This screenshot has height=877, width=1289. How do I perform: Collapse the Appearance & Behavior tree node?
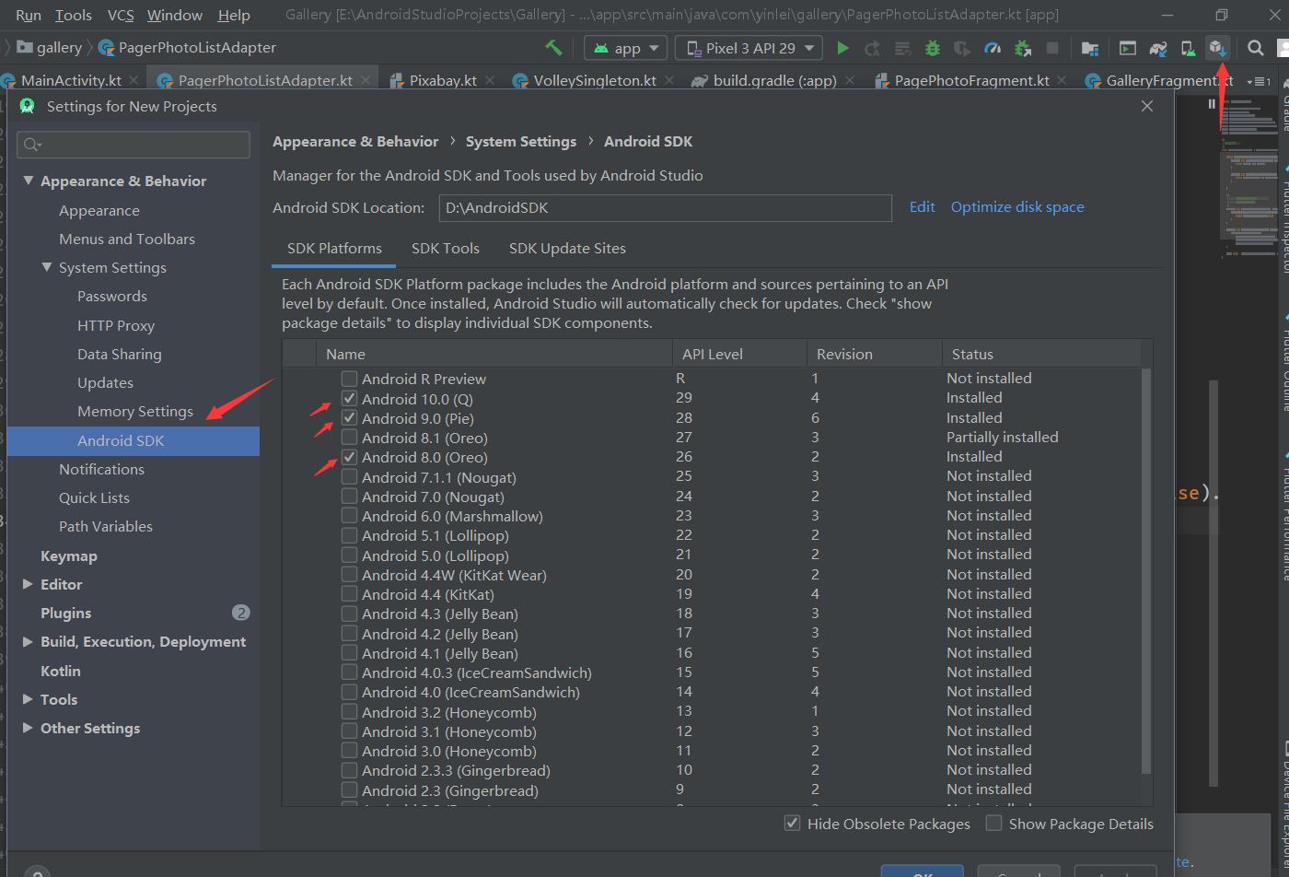29,181
